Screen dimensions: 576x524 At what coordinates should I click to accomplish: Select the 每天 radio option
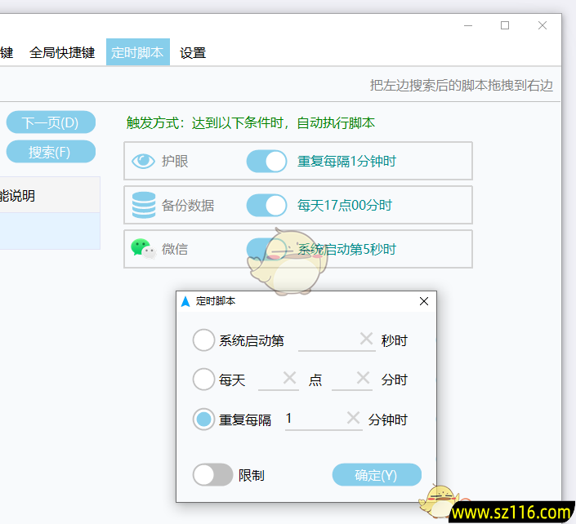[x=203, y=379]
